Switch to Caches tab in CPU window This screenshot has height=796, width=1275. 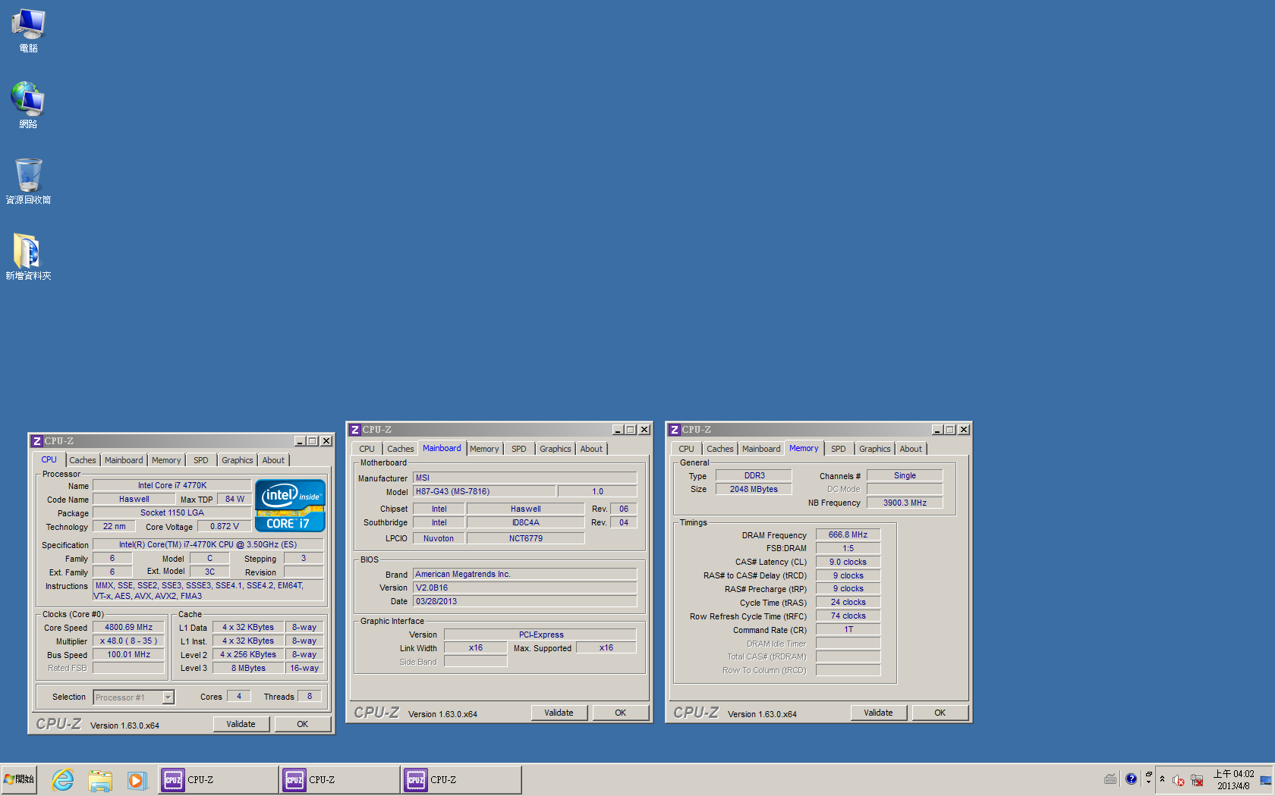(82, 460)
